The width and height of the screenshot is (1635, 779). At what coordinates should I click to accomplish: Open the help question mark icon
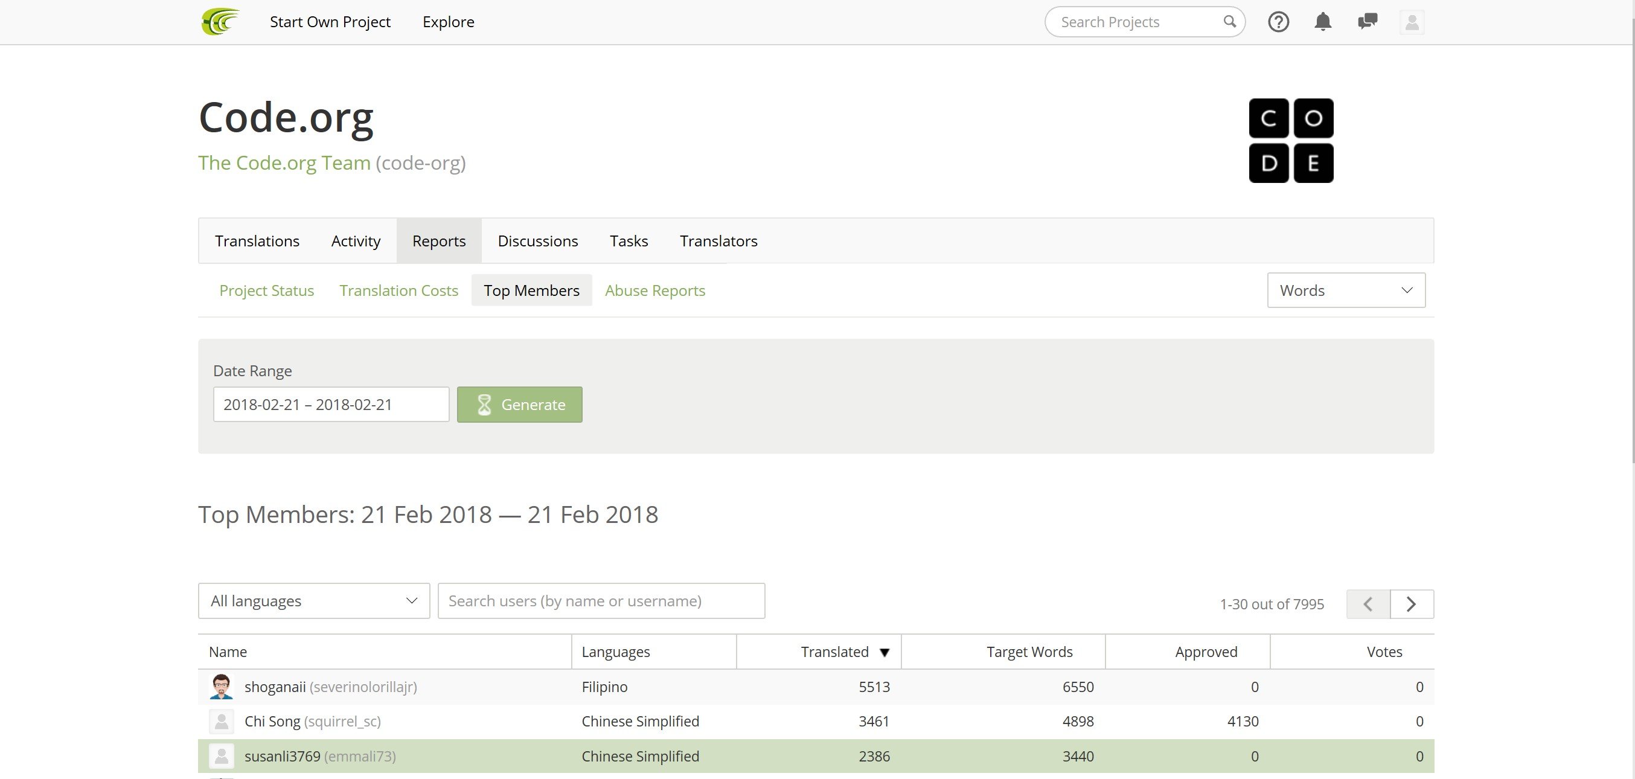(1278, 22)
